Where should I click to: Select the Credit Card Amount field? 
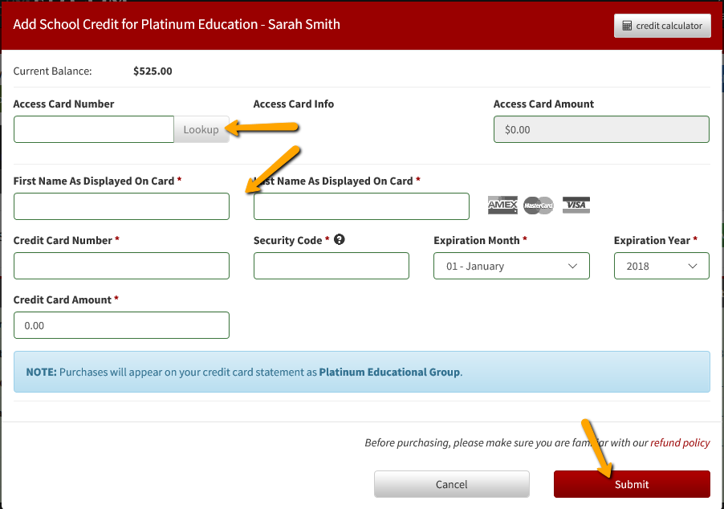[121, 325]
